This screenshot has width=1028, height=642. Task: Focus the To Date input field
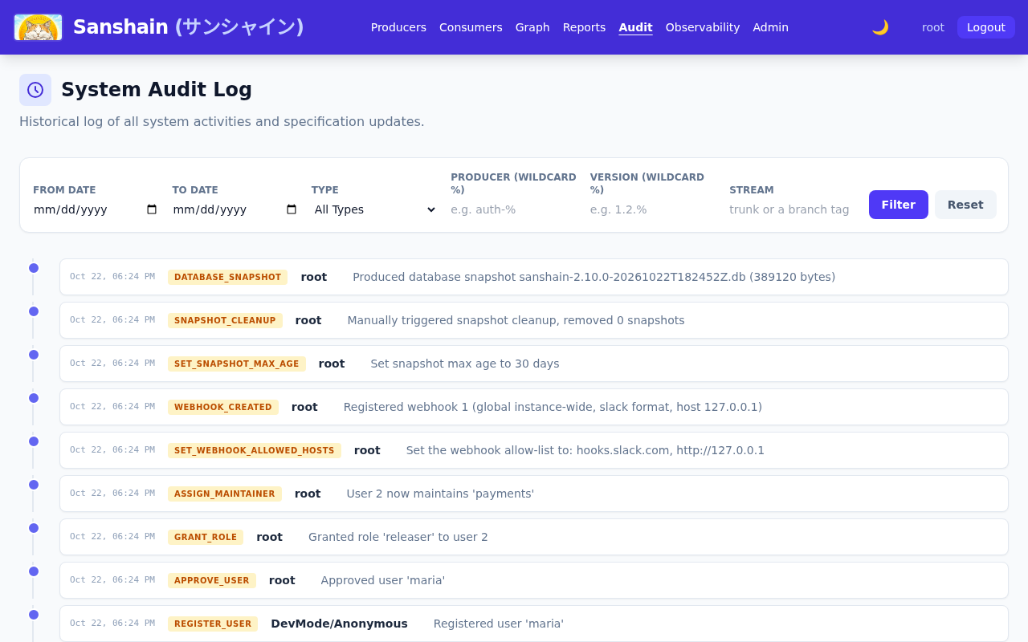click(x=235, y=209)
